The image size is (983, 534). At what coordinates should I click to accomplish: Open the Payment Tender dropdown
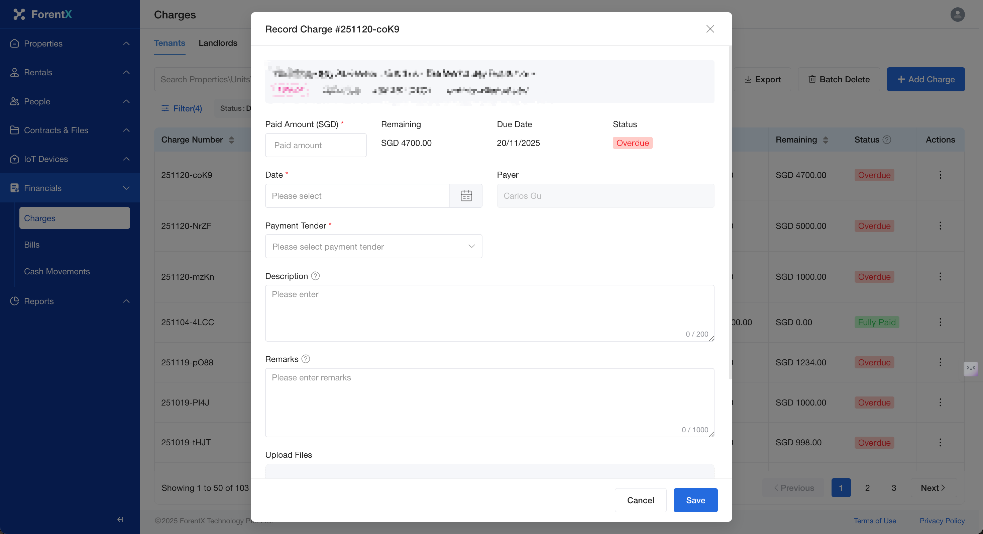tap(373, 246)
